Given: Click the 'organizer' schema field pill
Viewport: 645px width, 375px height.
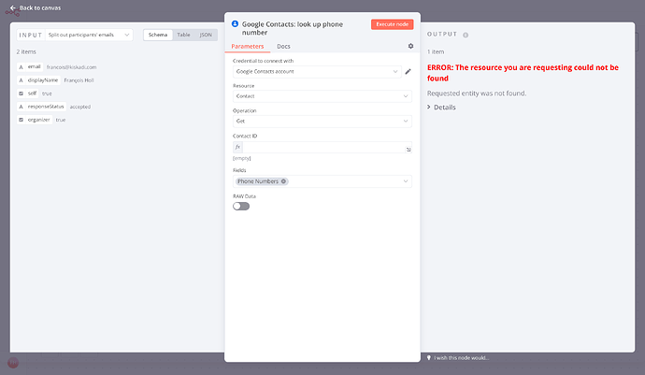Looking at the screenshot, I should click(x=35, y=120).
